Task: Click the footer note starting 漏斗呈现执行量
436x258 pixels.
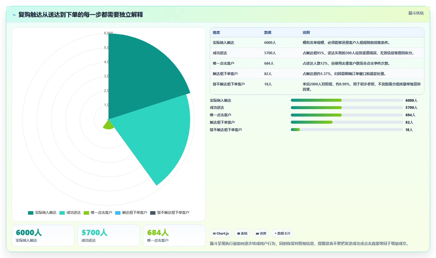Action: click(310, 243)
